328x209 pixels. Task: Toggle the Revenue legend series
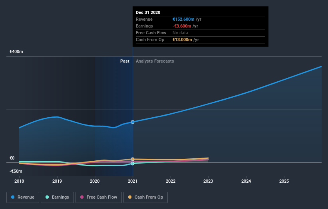[23, 197]
